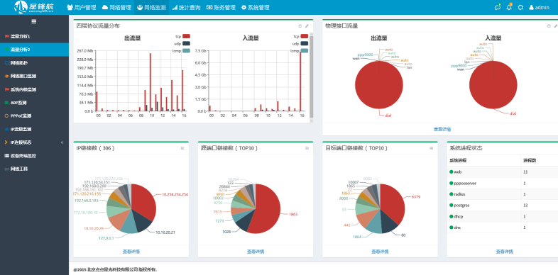558x275 pixels.
Task: Click the orange circle icon beside PPPoE监测
Action: pos(7,116)
